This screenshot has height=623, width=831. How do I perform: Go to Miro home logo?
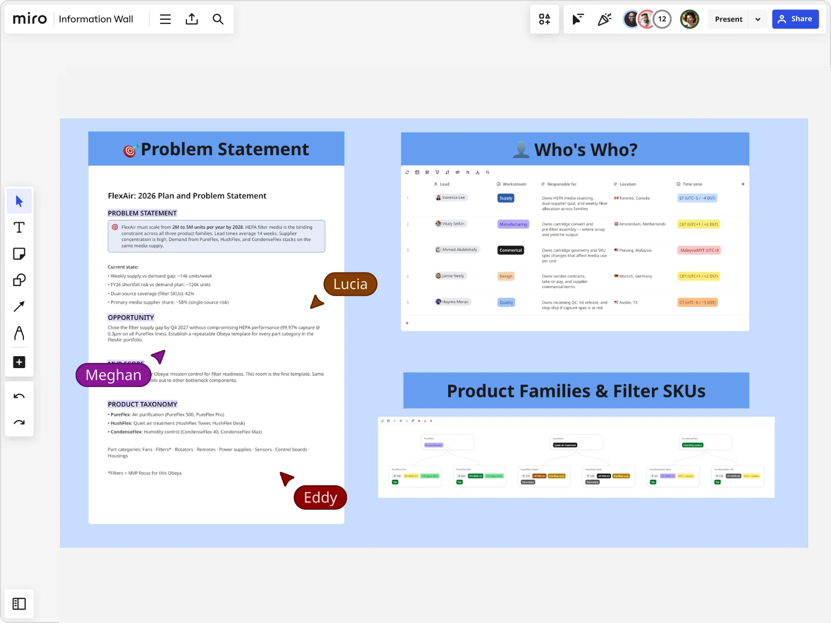click(x=30, y=19)
